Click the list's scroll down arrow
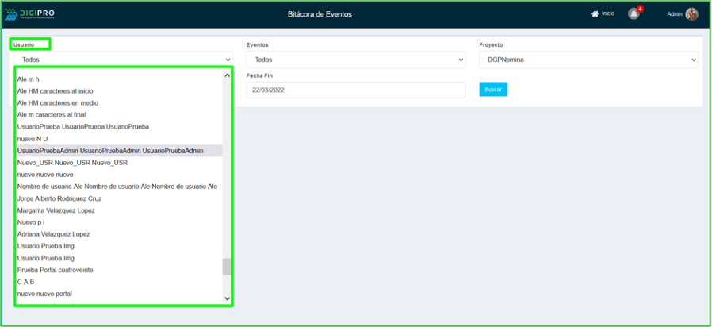 point(227,299)
